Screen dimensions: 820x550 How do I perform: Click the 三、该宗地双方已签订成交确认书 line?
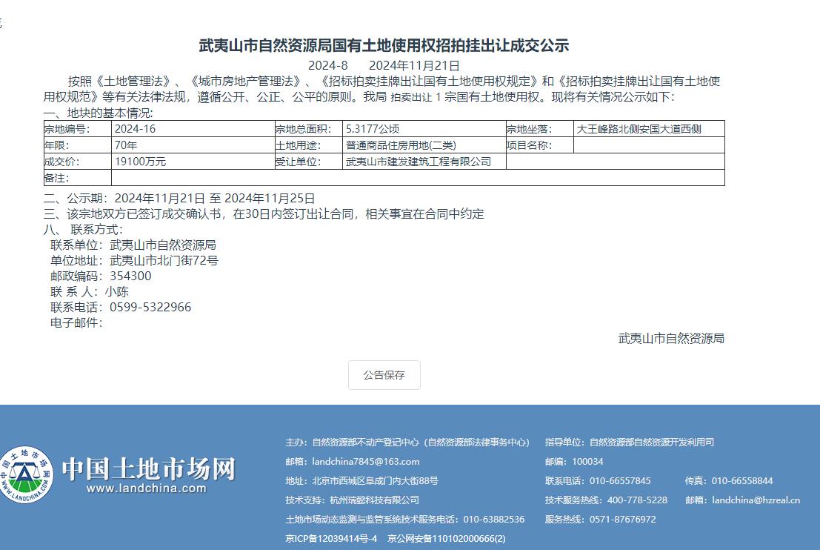264,214
